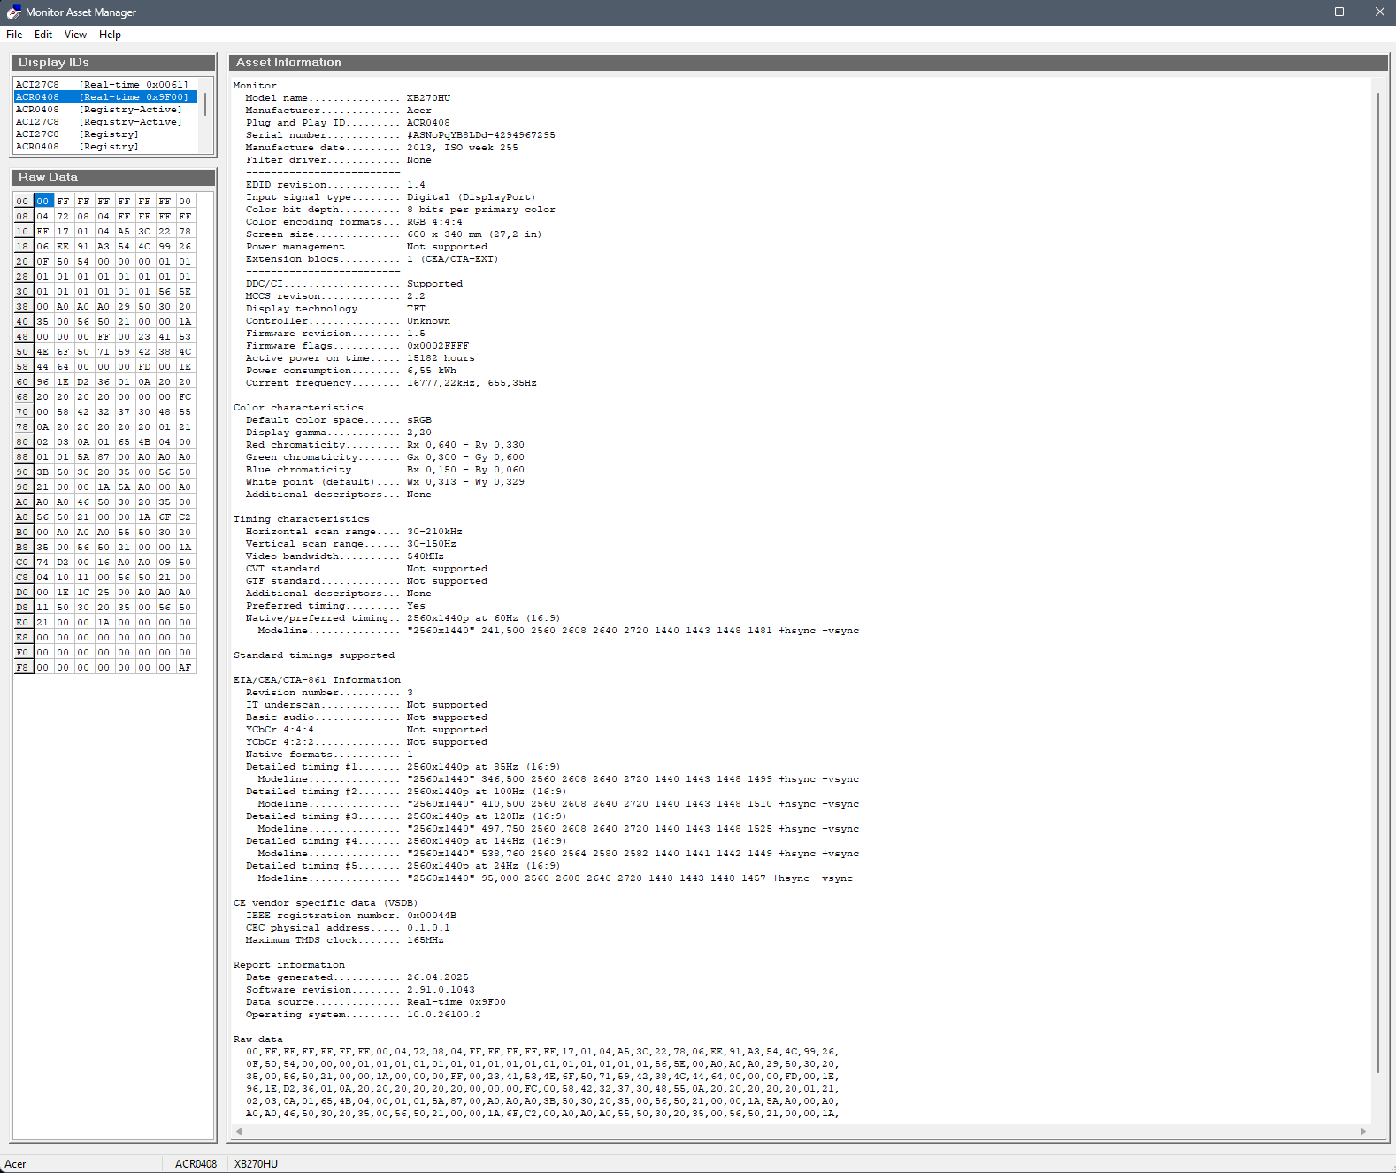Image resolution: width=1396 pixels, height=1173 pixels.
Task: Click the Monitor Asset Manager title bar icon
Action: (13, 12)
